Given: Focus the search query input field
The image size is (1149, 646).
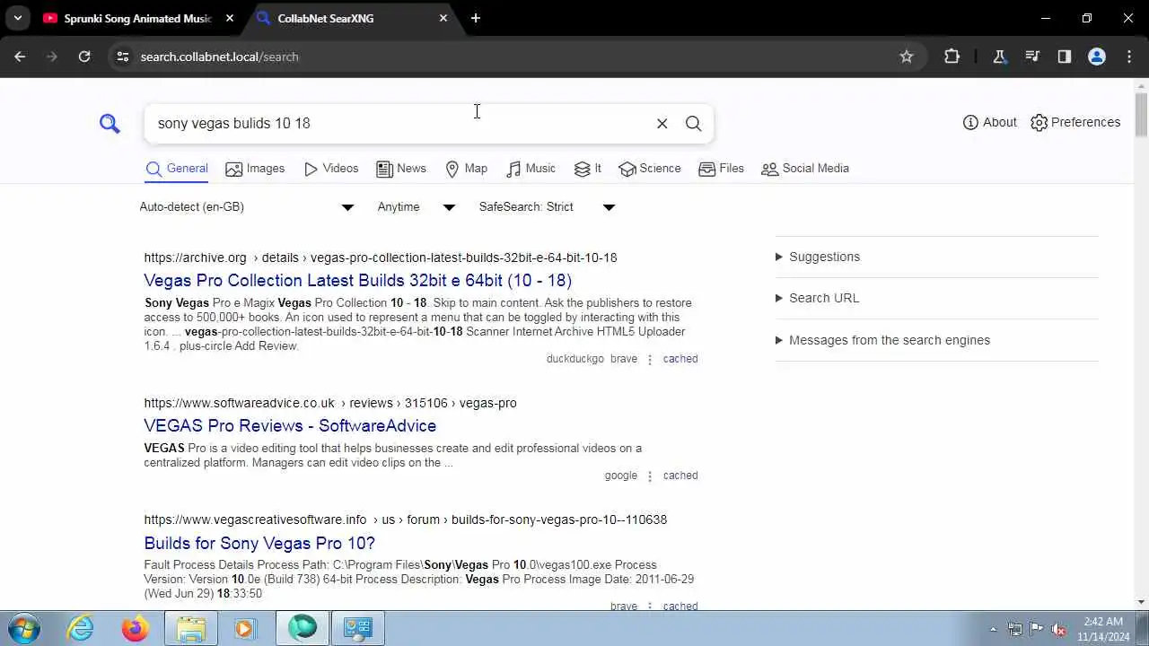Looking at the screenshot, I should [399, 124].
